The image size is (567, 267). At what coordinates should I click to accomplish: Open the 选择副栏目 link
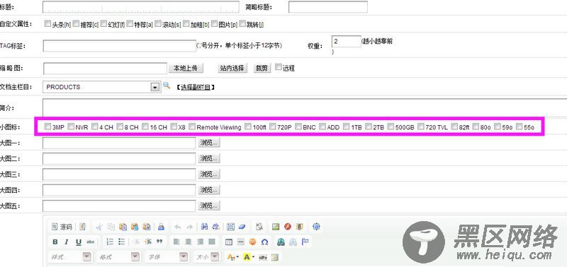[196, 87]
